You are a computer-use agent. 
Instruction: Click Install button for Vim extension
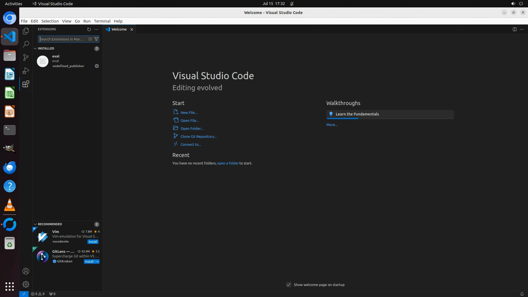(x=93, y=242)
